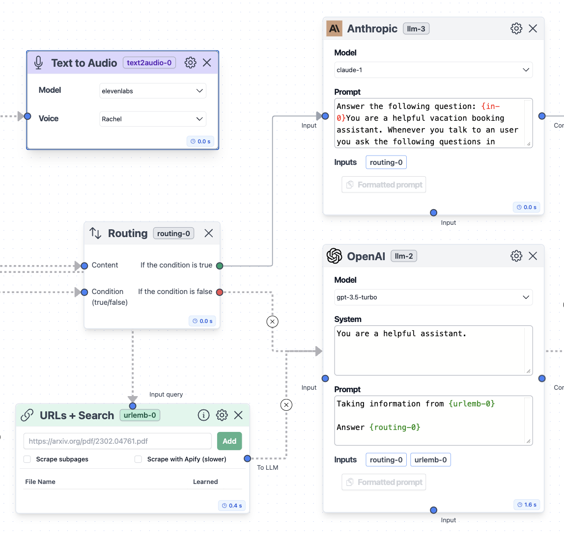Click the link chain icon on URLs + Search
Viewport: 564px width, 536px height.
(27, 415)
